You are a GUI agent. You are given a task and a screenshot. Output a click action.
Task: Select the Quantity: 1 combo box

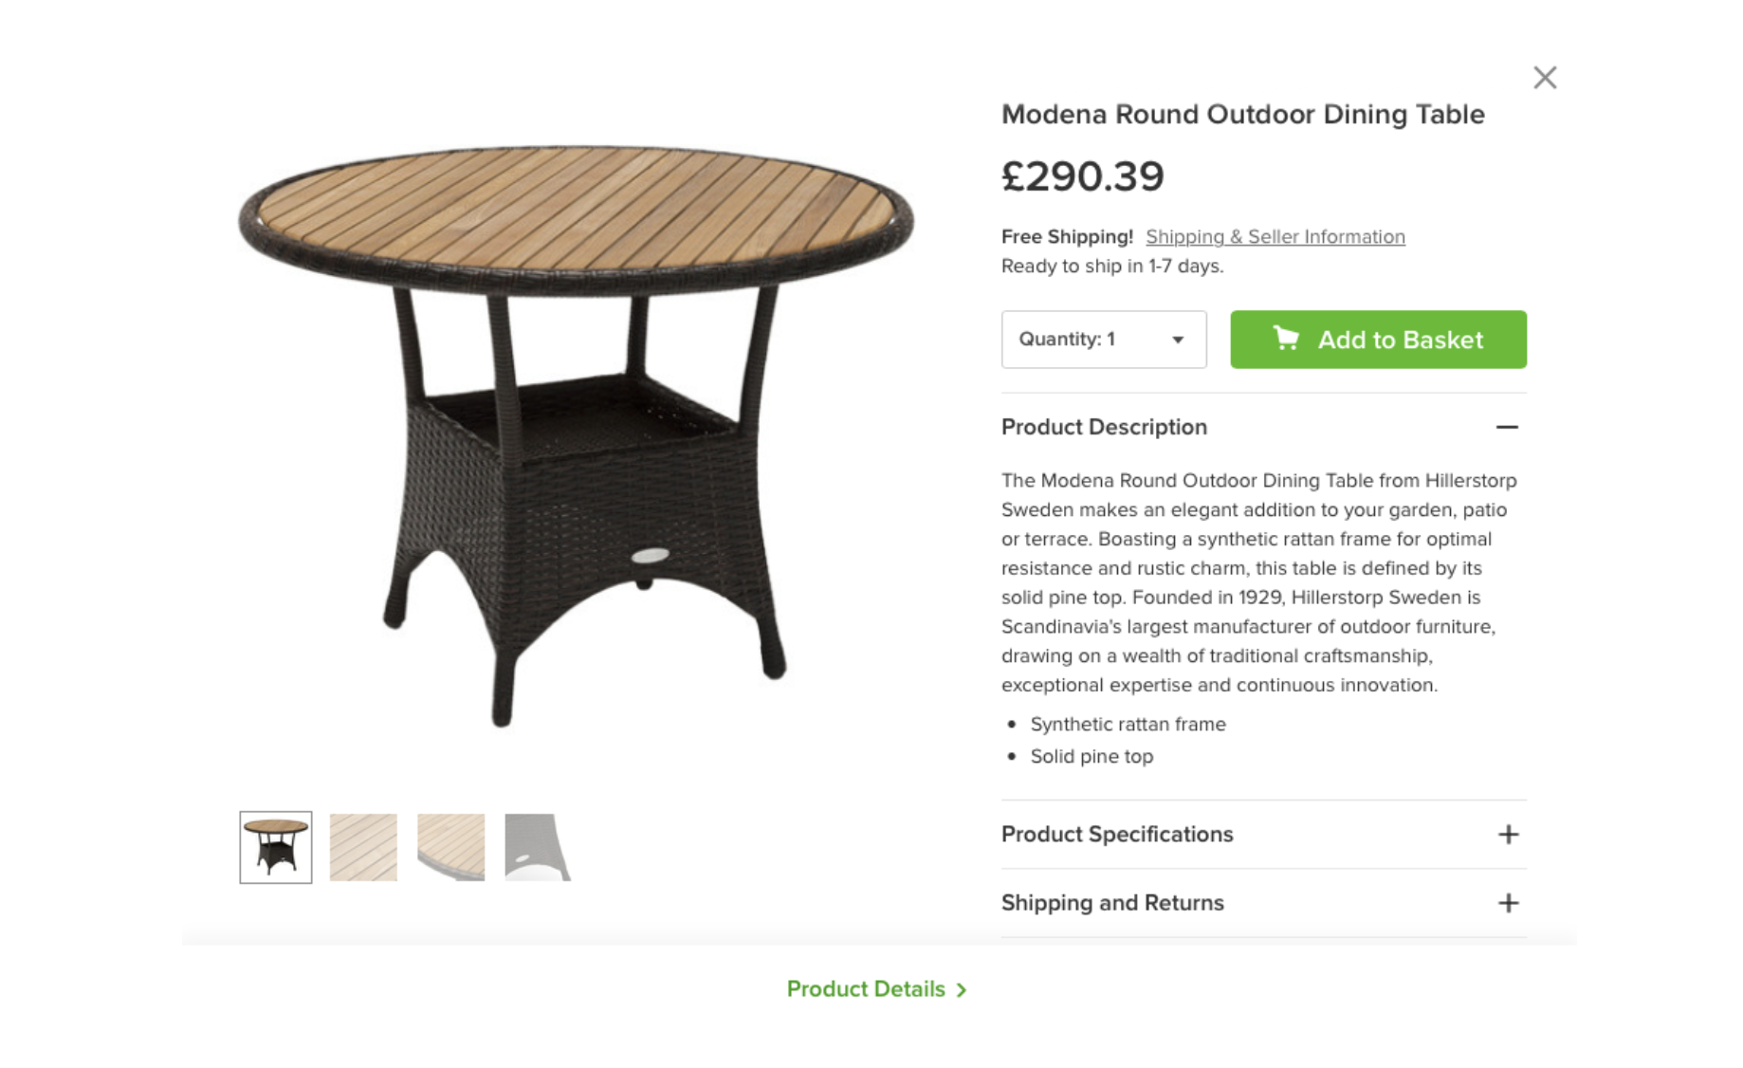click(x=1104, y=340)
